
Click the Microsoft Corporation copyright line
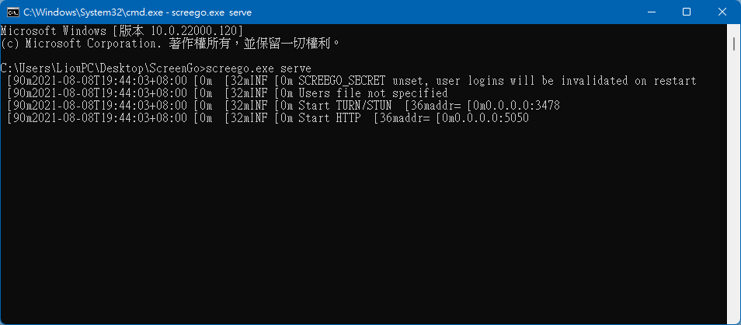[x=171, y=44]
